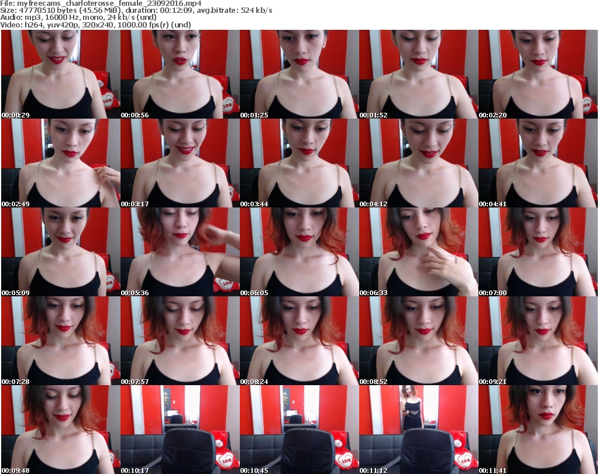Pick the thumbnail at 00:02:20
This screenshot has width=599, height=474.
538,74
